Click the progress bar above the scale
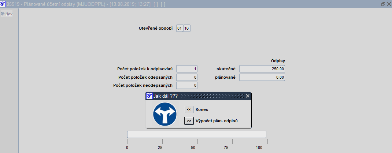The image size is (392, 153). 196,134
